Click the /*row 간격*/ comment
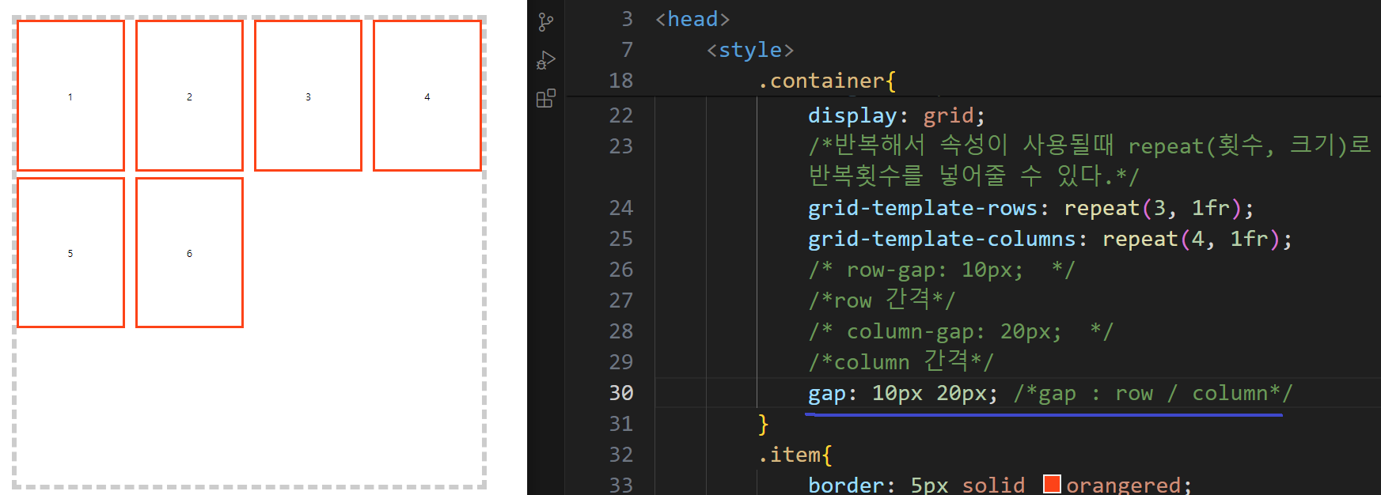1381x495 pixels. click(x=882, y=300)
